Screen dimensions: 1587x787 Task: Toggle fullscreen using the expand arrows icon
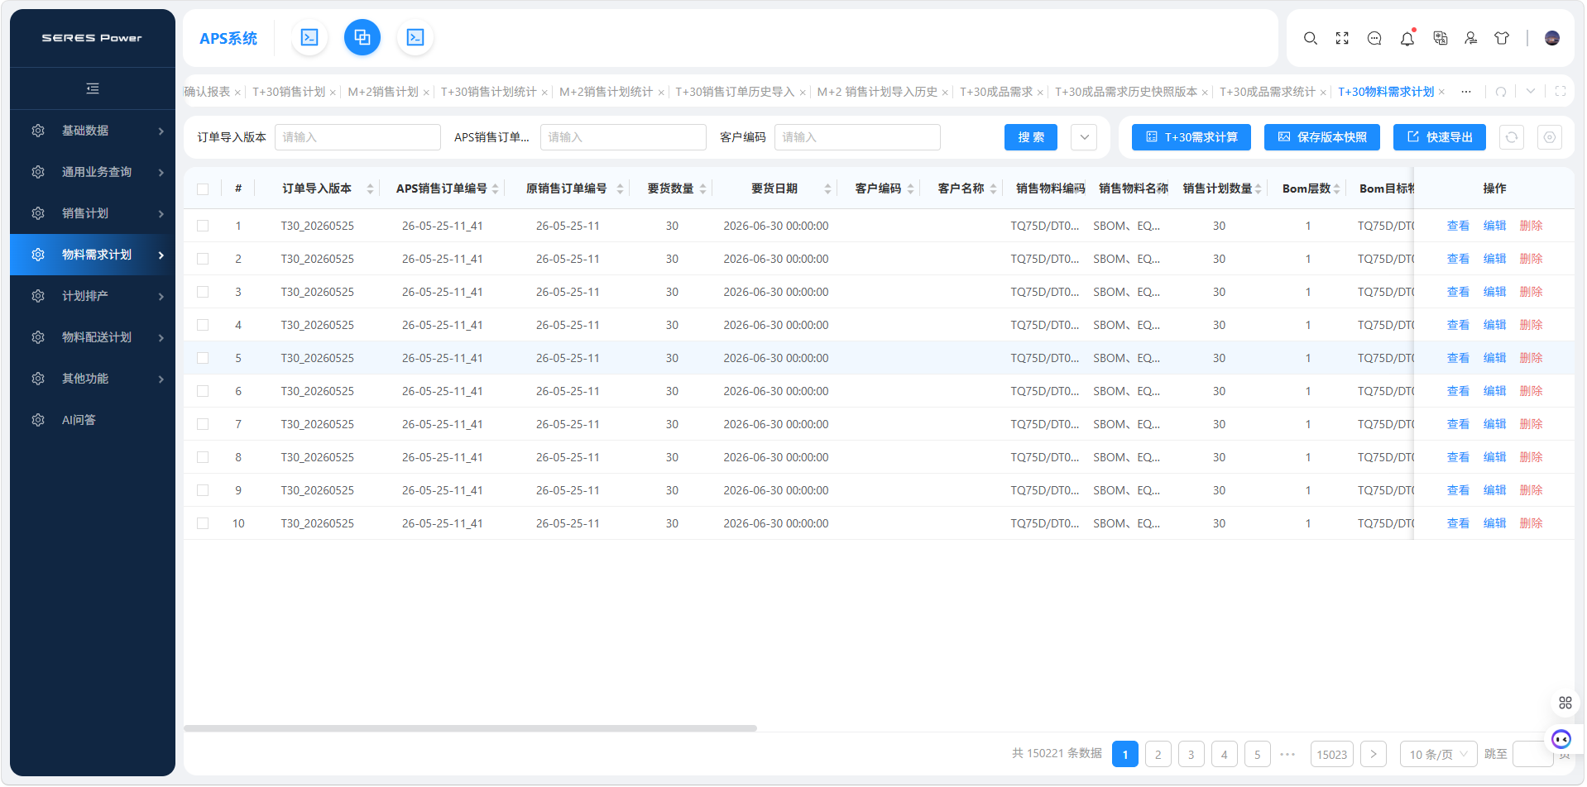[x=1342, y=38]
